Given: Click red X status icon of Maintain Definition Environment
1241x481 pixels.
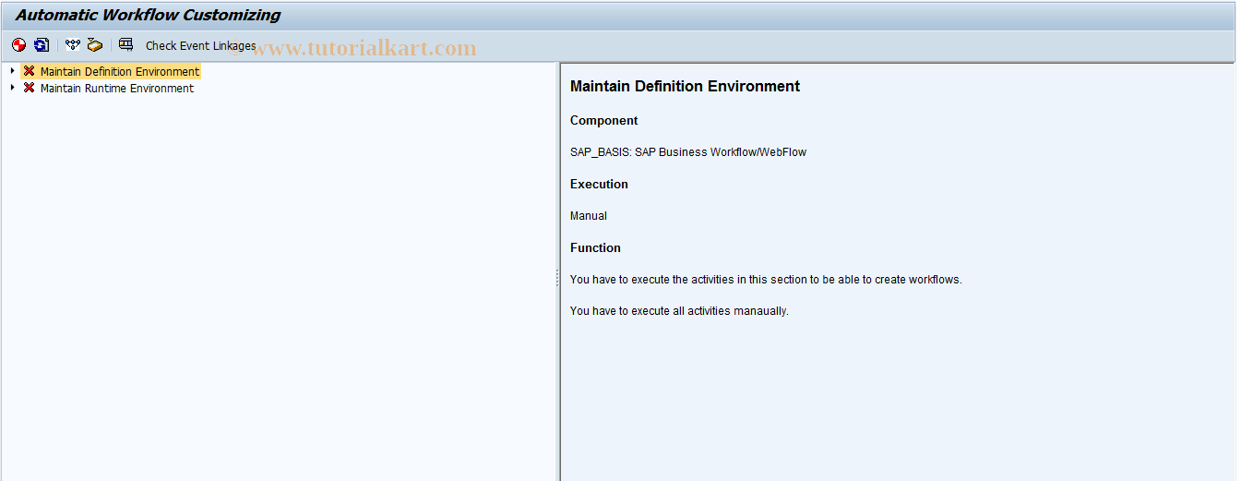Looking at the screenshot, I should point(29,71).
